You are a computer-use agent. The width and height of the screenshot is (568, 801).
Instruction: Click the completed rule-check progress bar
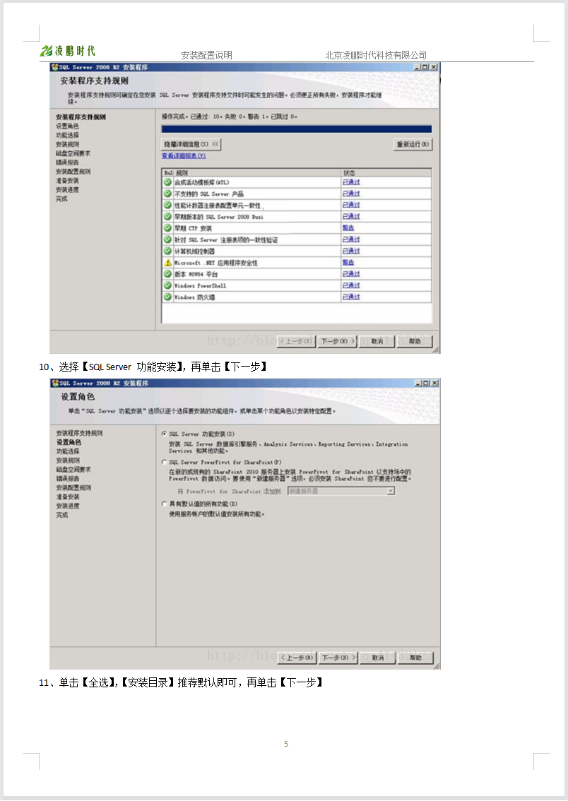coord(297,129)
